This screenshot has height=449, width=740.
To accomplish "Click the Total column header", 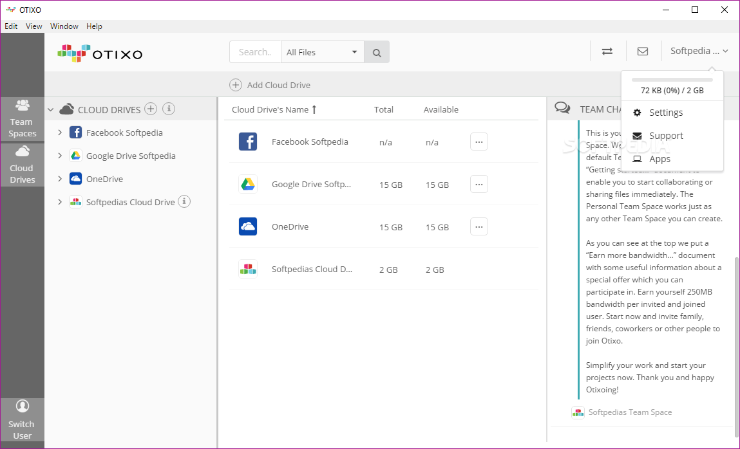I will point(384,109).
